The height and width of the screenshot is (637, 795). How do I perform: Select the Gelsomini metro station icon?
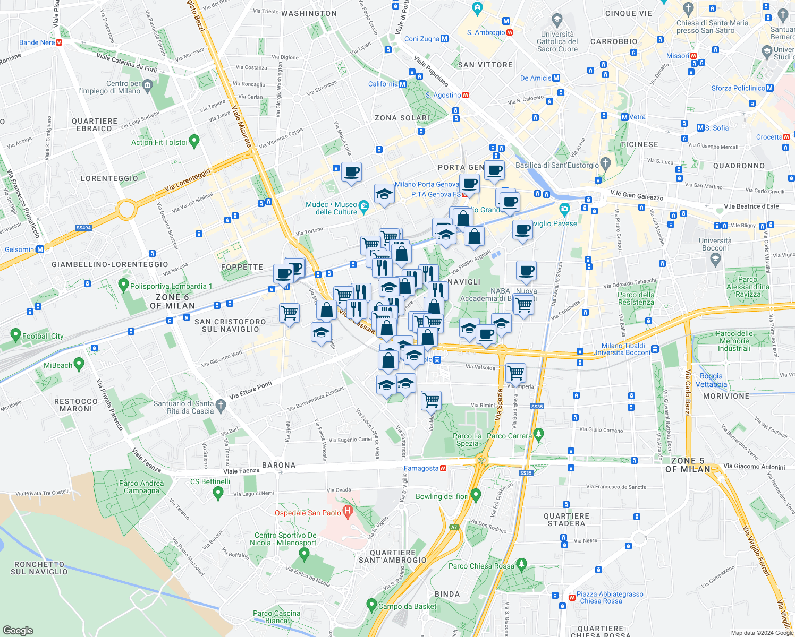coord(40,249)
